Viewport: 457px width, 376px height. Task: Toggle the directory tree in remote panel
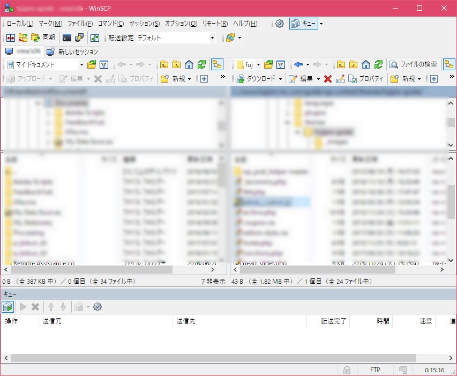tap(449, 64)
